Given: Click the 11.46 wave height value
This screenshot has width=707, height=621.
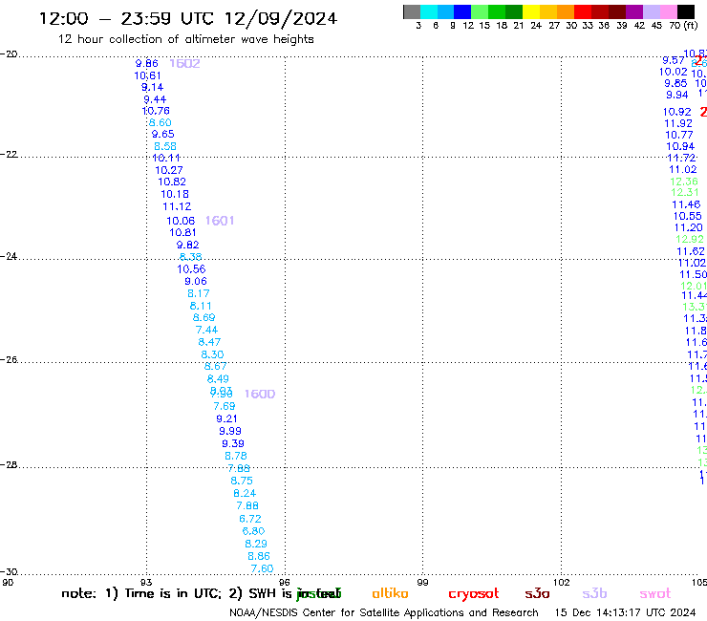Looking at the screenshot, I should coord(686,204).
